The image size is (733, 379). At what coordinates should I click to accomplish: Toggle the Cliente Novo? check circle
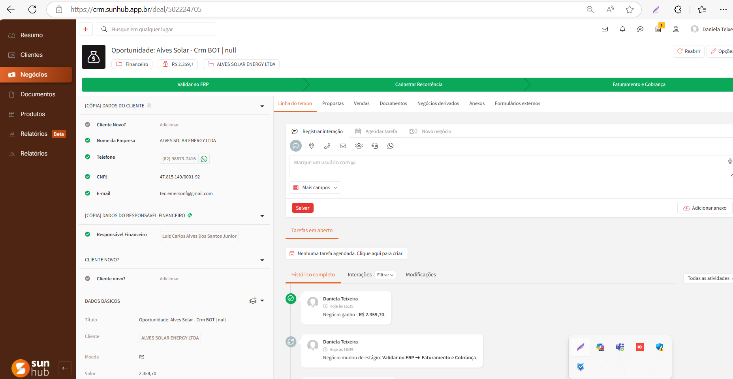[88, 125]
